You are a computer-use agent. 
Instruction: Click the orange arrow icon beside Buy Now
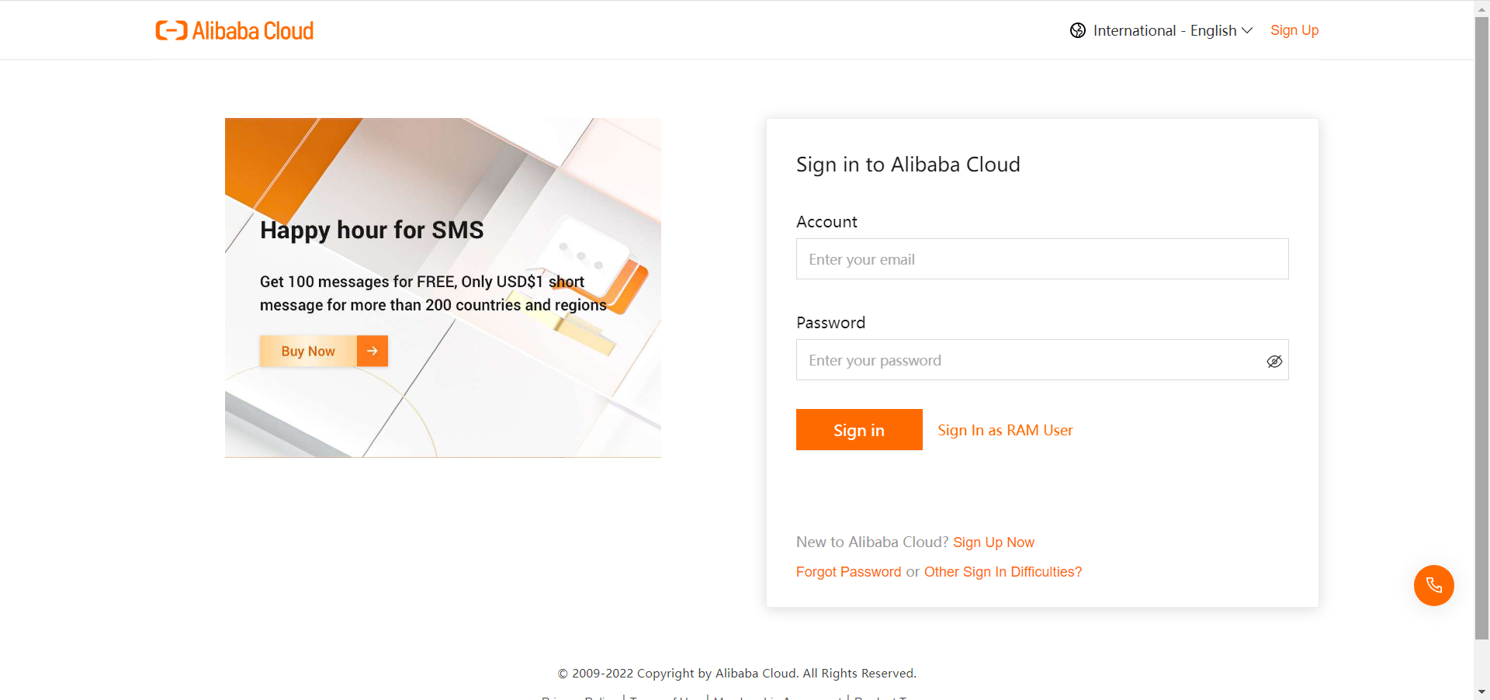[372, 351]
